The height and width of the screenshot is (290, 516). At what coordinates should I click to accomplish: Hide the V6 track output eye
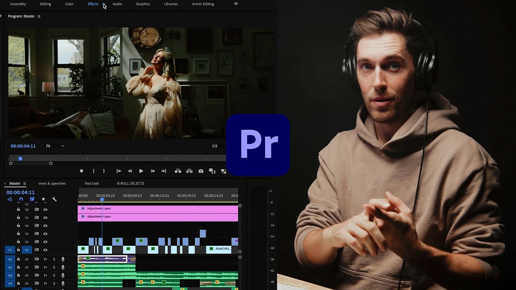coord(46,209)
